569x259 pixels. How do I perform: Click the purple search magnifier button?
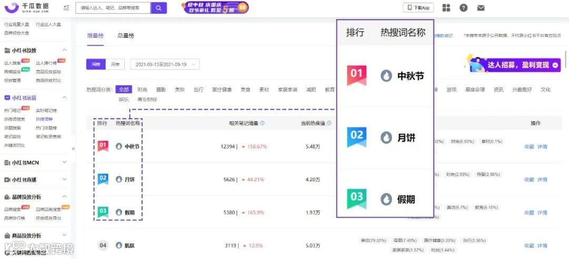(x=159, y=7)
